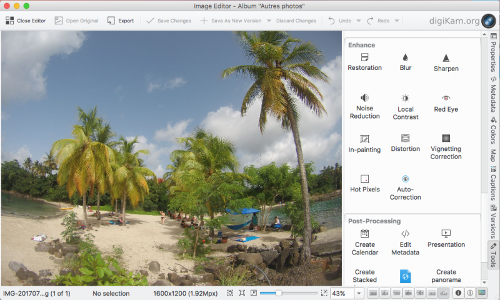Click the beach photo in canvas
The image size is (500, 300).
[171, 158]
